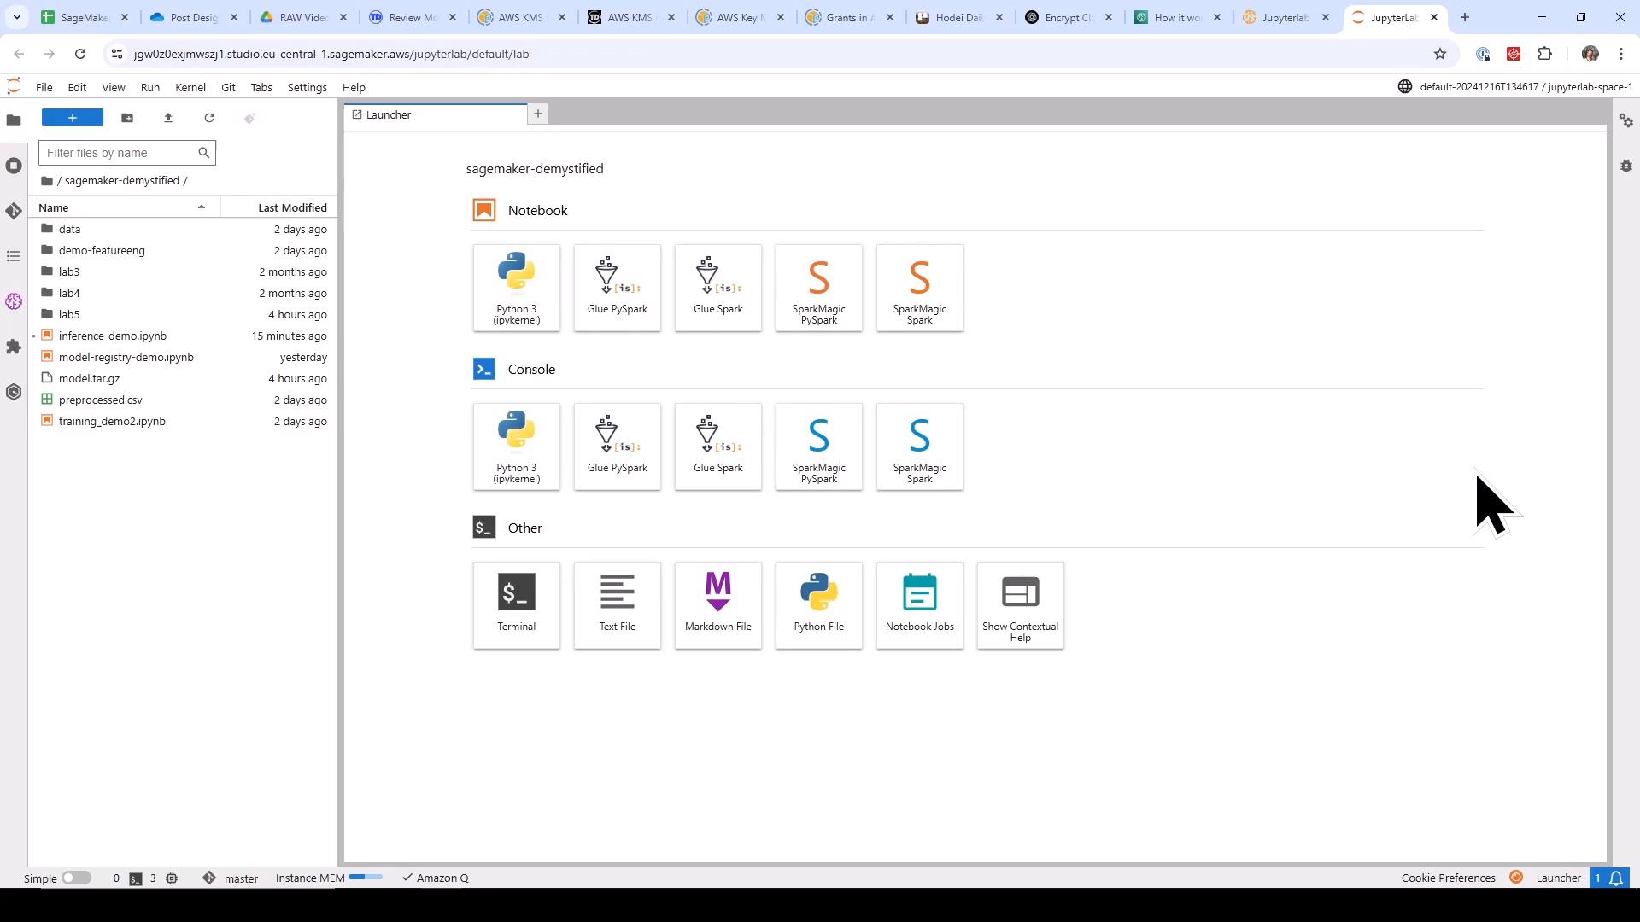Select model.tar.gz file
This screenshot has width=1640, height=922.
coord(184,378)
